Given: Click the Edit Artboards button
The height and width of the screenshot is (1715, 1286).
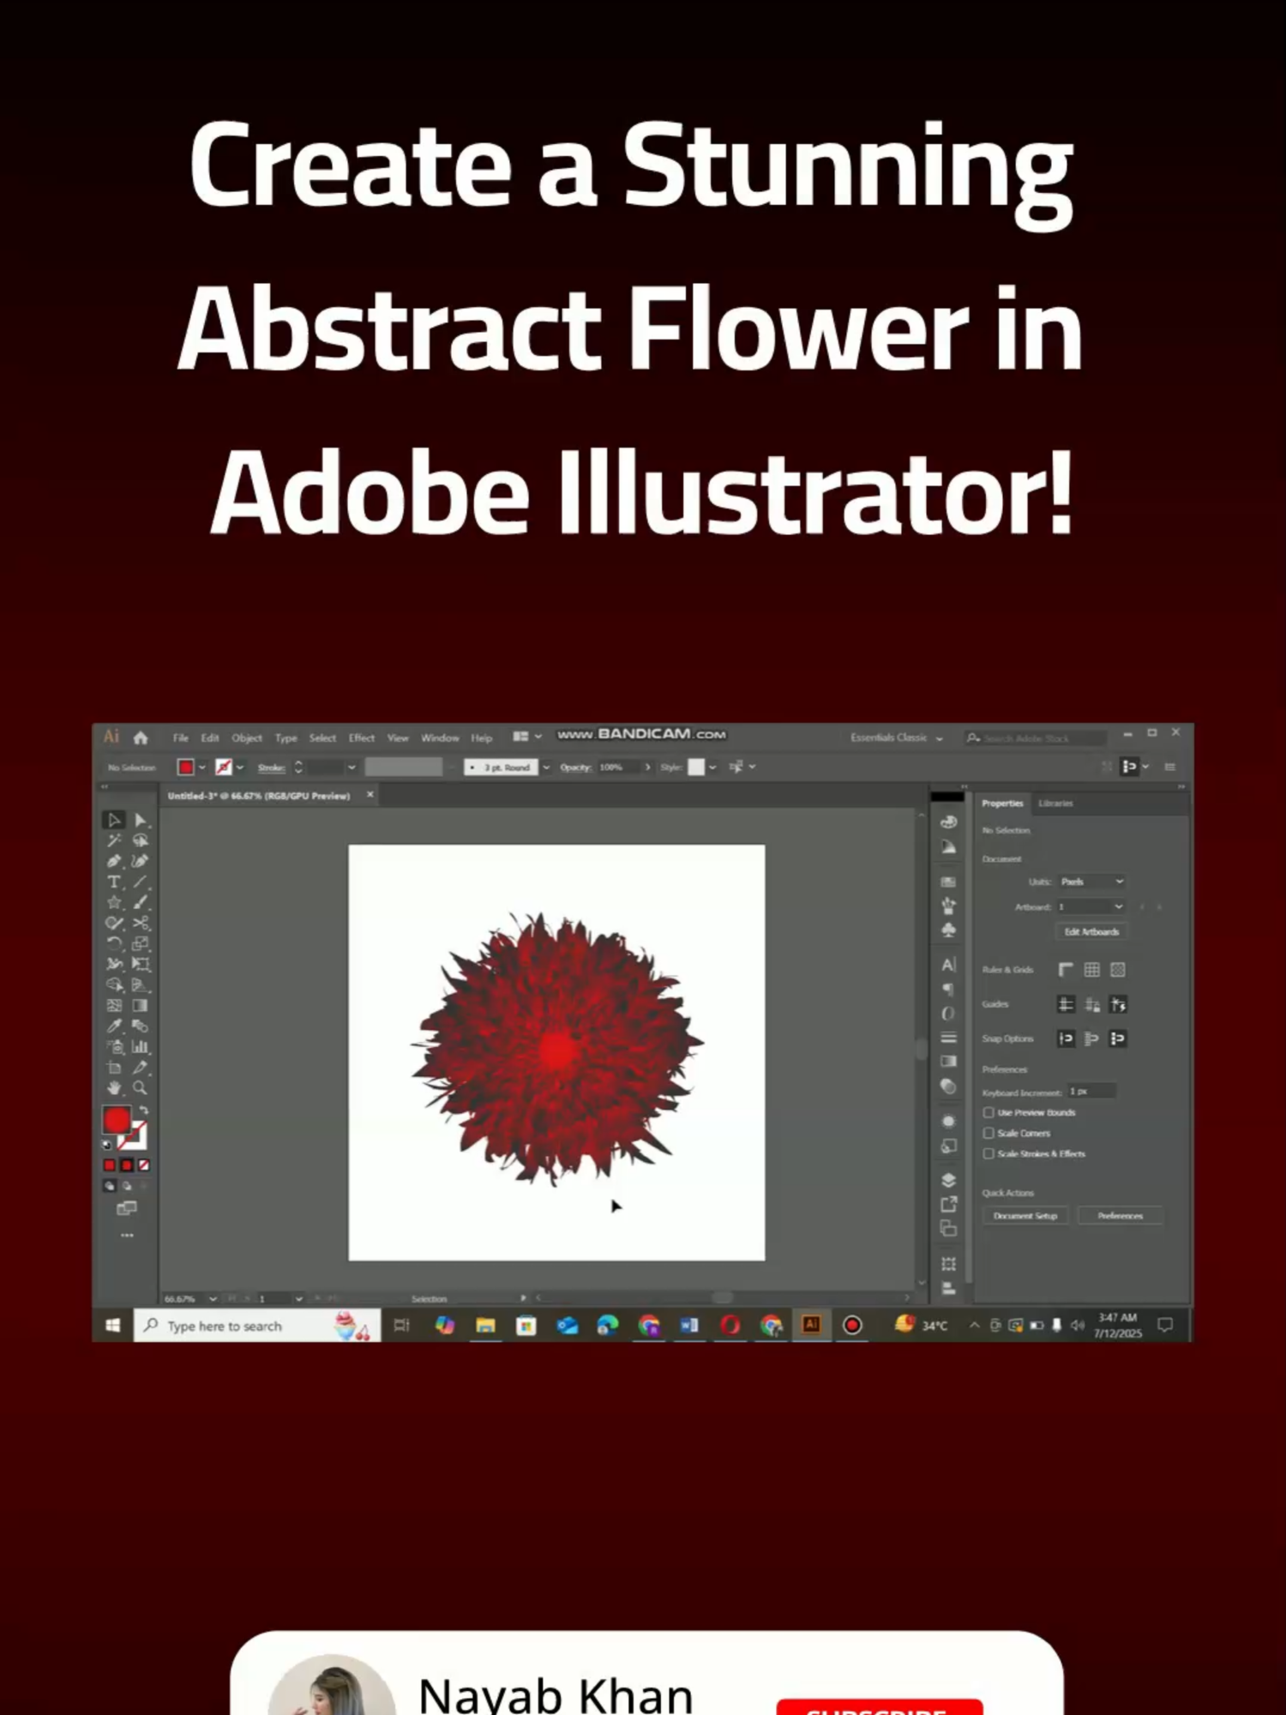Looking at the screenshot, I should 1091,932.
